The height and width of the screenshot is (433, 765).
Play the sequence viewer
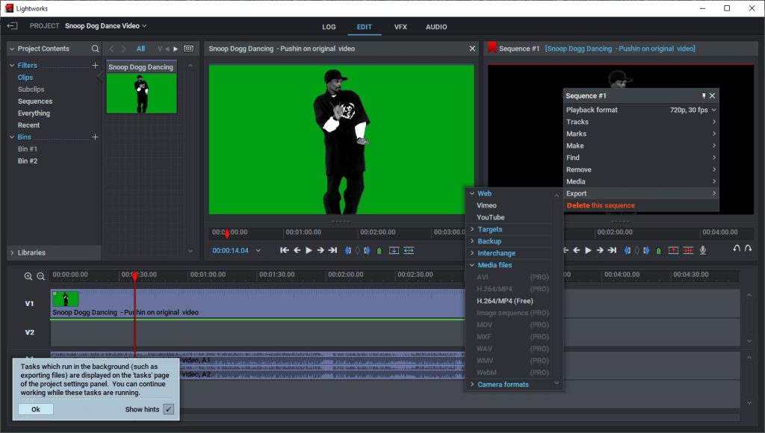[x=589, y=250]
